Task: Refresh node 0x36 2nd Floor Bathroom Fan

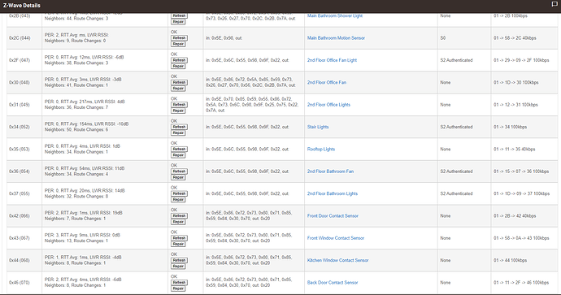Action: point(179,171)
